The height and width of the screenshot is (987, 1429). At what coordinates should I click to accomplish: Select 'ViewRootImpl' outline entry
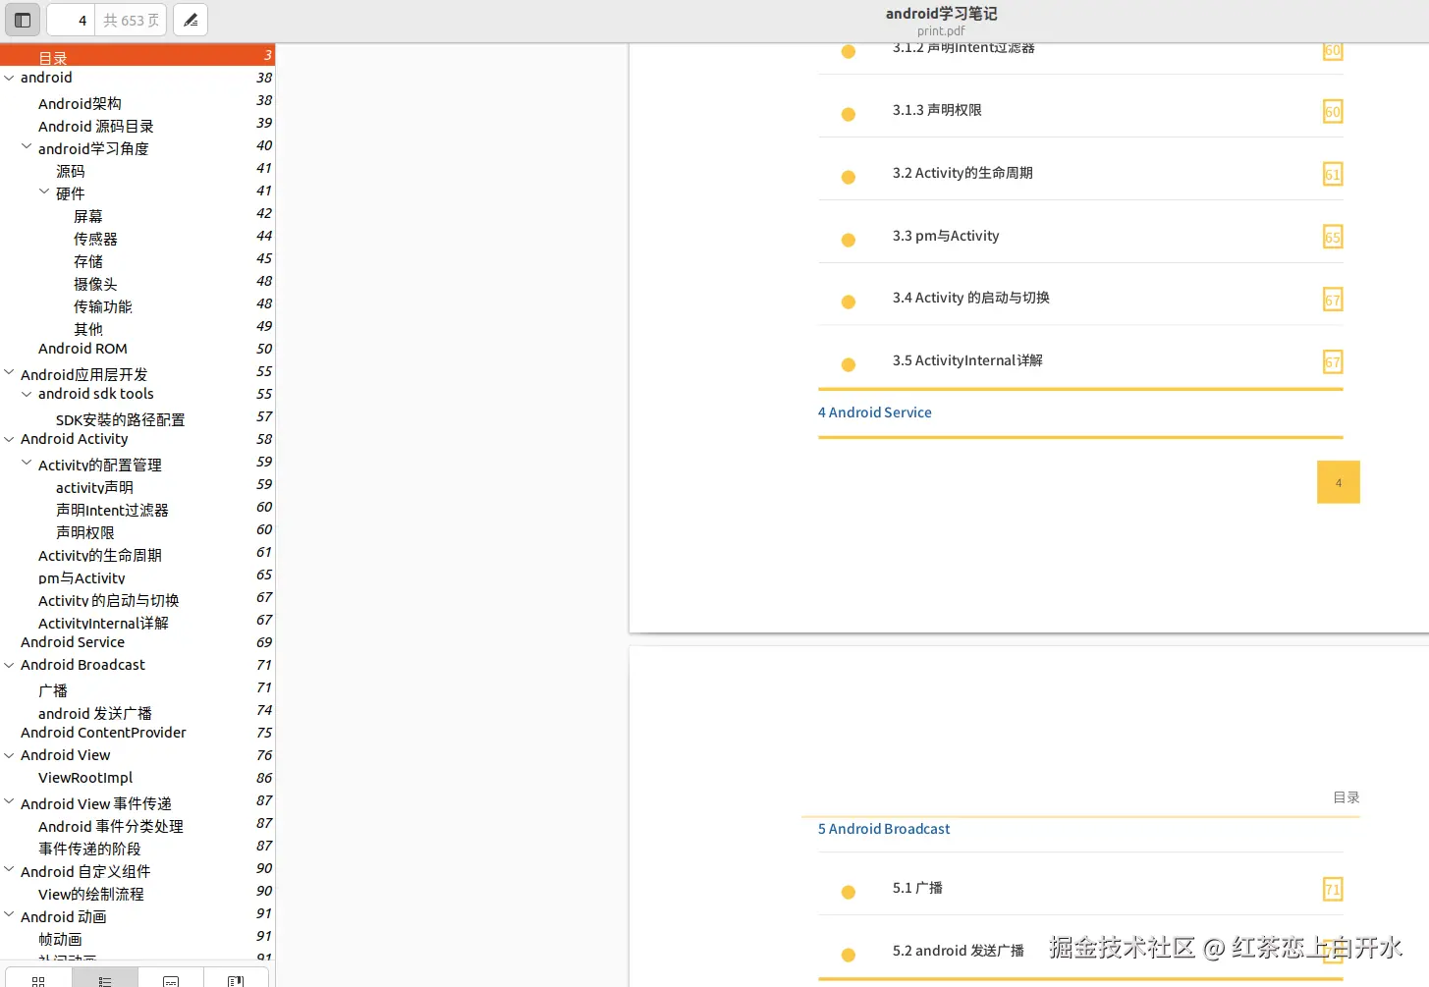pyautogui.click(x=85, y=778)
